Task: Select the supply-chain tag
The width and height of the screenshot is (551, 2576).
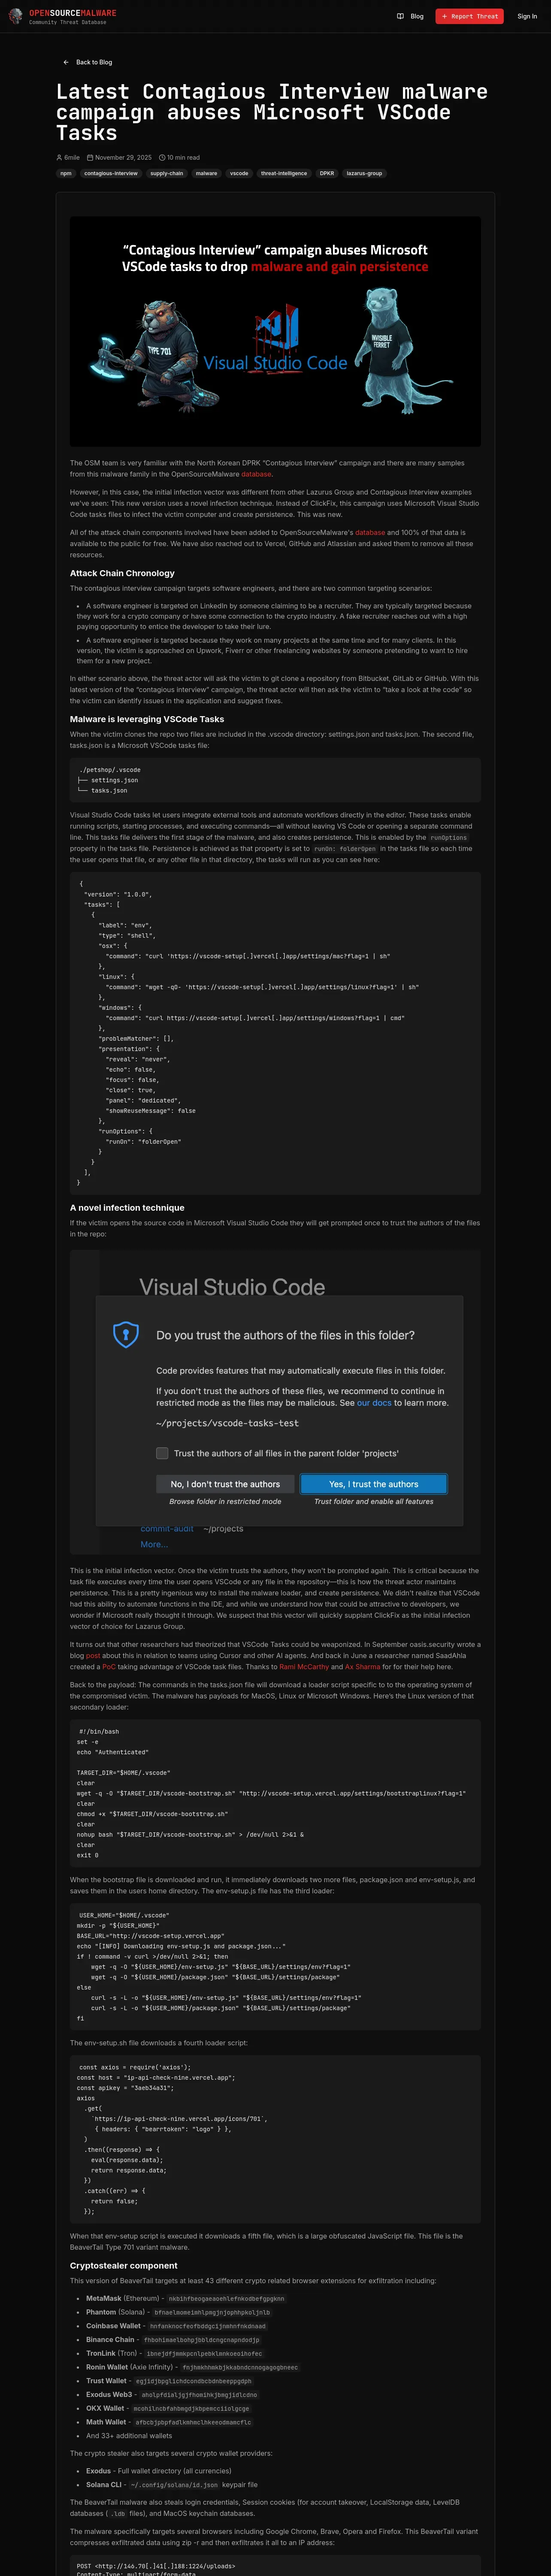Action: (x=167, y=173)
